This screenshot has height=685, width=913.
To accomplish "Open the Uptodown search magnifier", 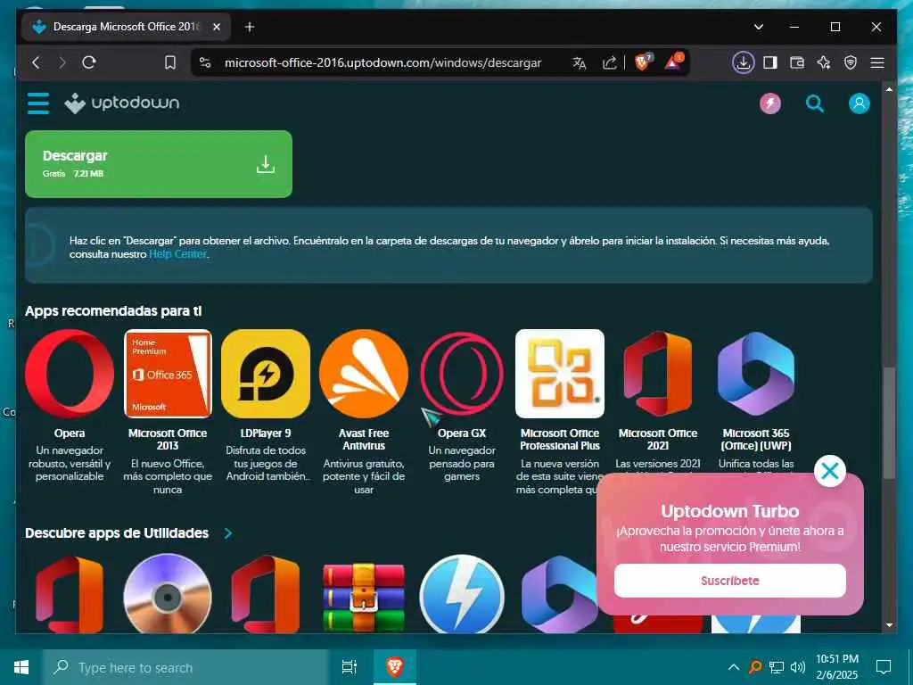I will click(x=815, y=103).
